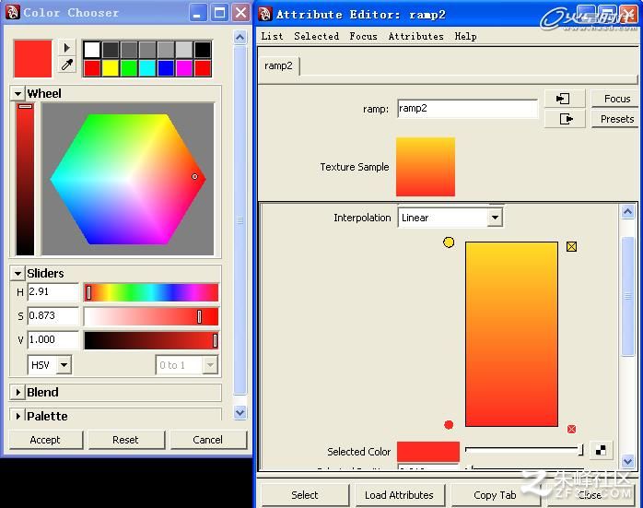Click the Load Attributes button
This screenshot has width=643, height=508.
point(399,495)
